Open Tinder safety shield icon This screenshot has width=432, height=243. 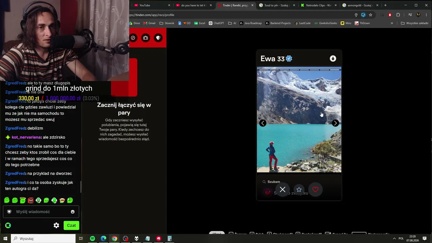tap(158, 38)
